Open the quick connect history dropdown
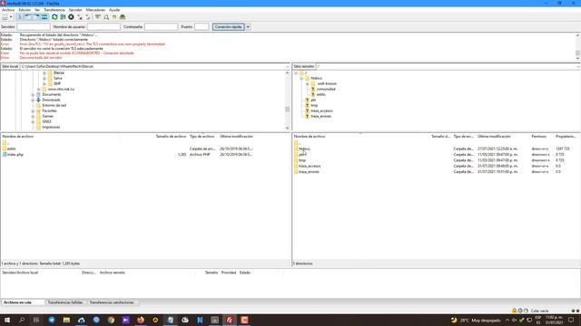Image resolution: width=581 pixels, height=326 pixels. coord(248,26)
